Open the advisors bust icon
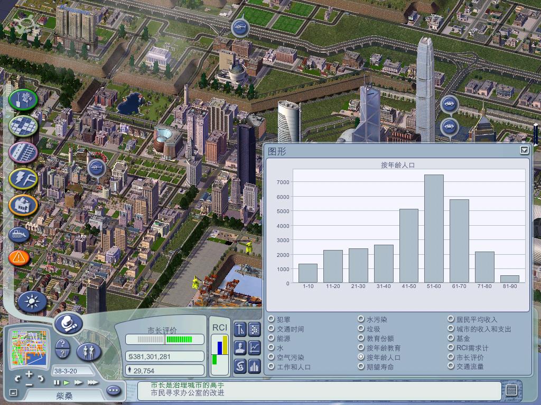The width and height of the screenshot is (541, 405). point(240,348)
